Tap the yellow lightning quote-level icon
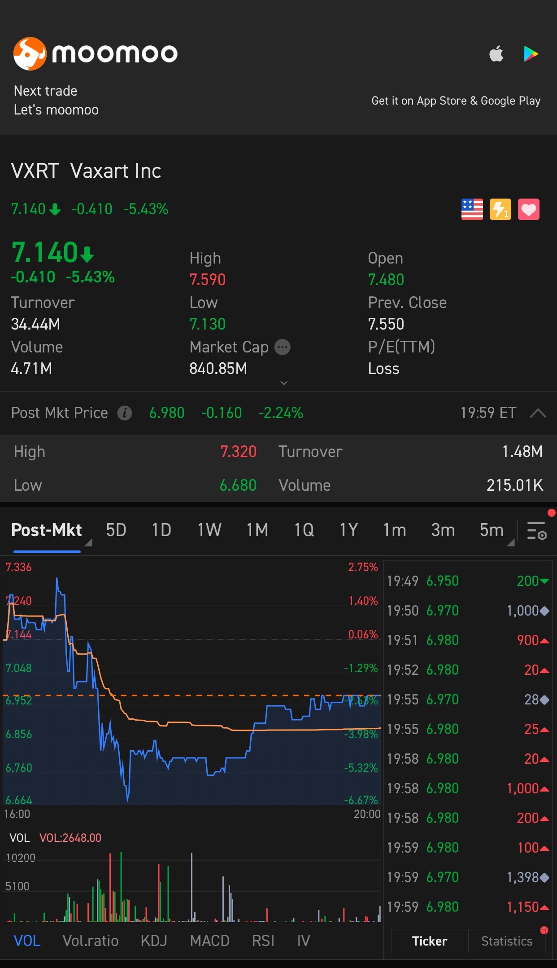This screenshot has width=557, height=968. tap(500, 209)
